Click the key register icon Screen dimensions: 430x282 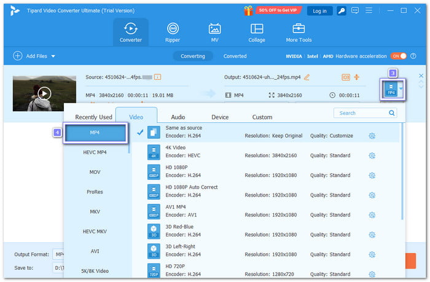[x=342, y=10]
